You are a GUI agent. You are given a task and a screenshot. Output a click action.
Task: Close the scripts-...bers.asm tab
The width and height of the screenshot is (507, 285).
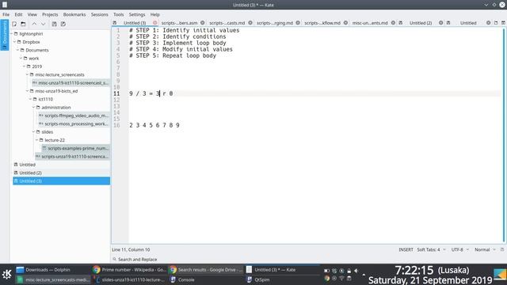(203, 23)
